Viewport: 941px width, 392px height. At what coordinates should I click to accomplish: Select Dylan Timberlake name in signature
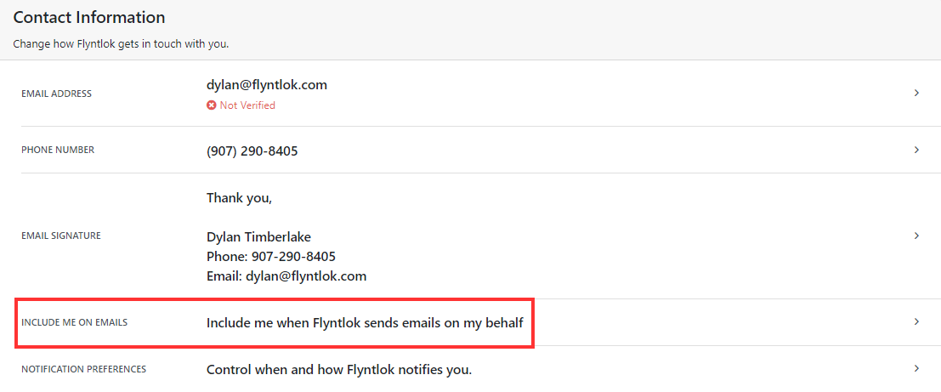click(258, 237)
